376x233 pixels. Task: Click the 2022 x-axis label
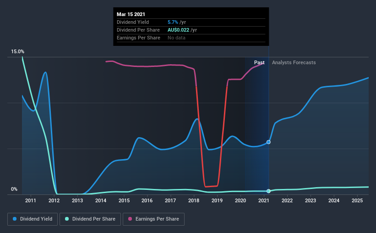point(287,200)
